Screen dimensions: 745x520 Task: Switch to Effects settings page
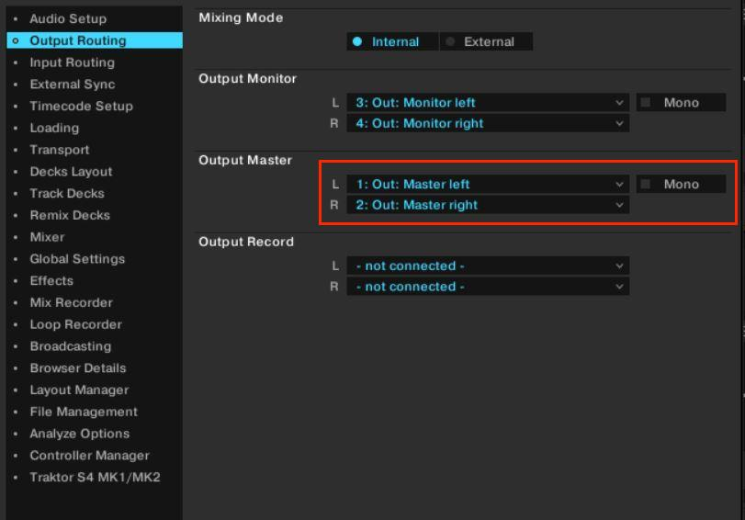[51, 281]
